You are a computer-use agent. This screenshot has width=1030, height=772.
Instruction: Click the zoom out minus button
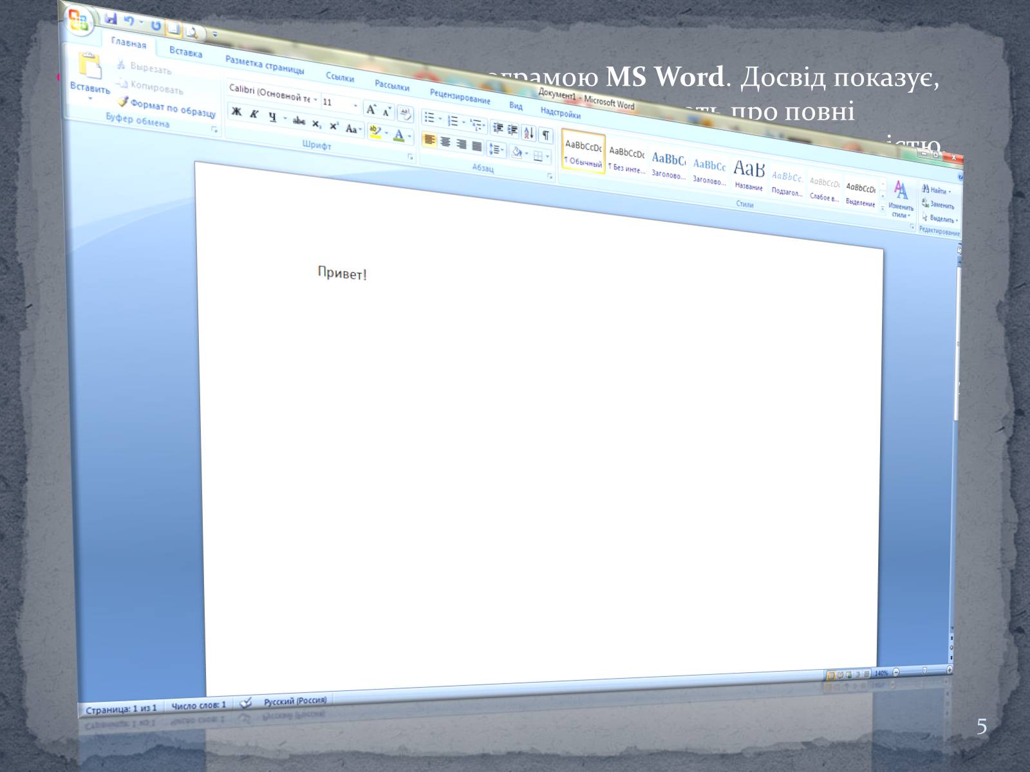pos(895,672)
